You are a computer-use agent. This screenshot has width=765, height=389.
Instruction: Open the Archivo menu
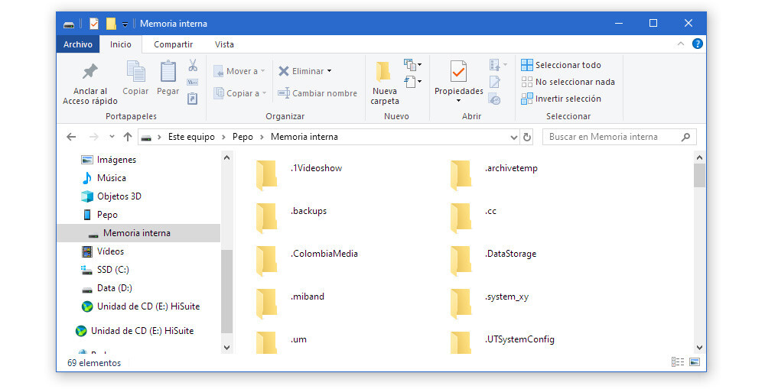pos(78,44)
